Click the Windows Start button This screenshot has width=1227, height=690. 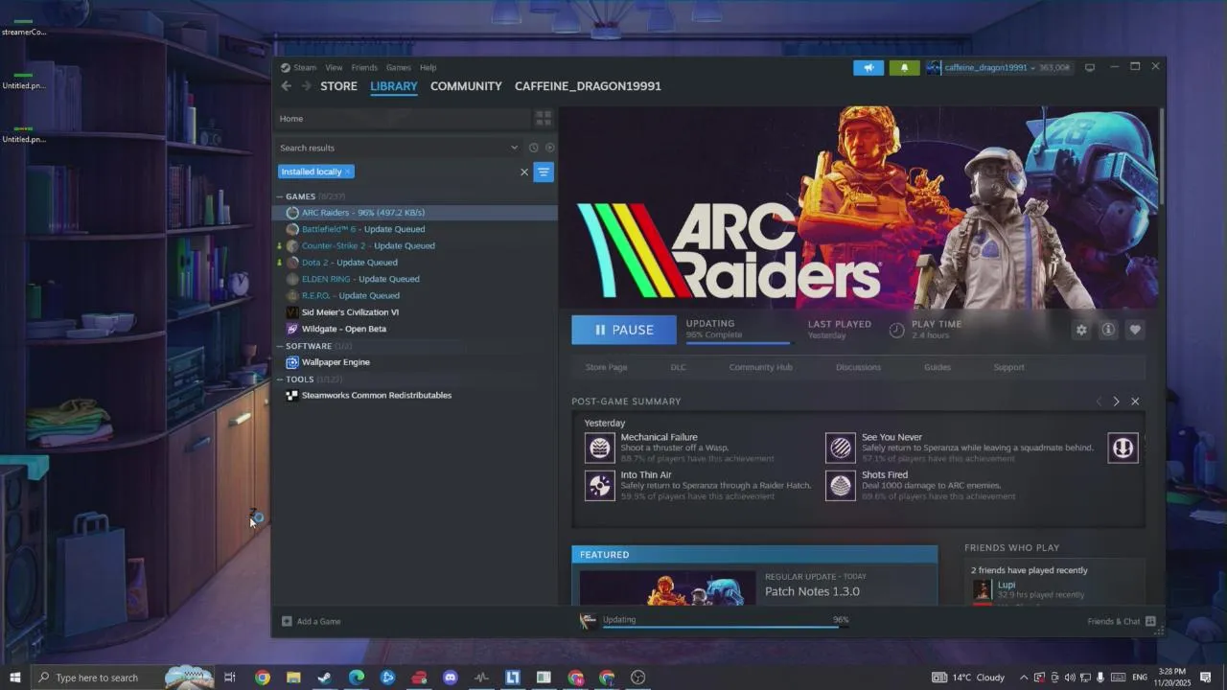[14, 678]
